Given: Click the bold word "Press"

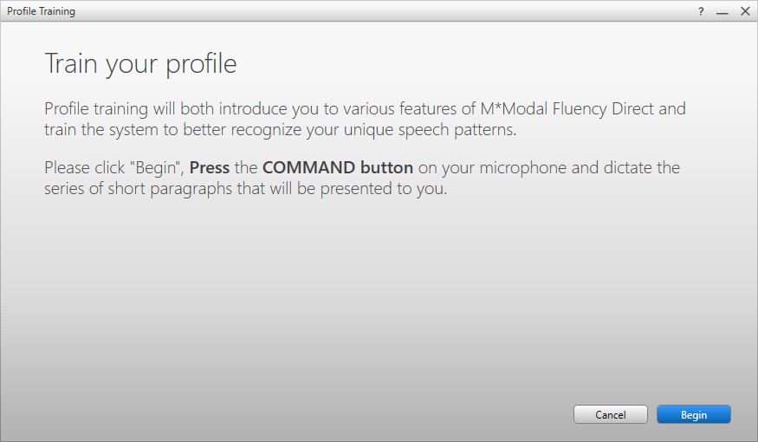Looking at the screenshot, I should click(210, 167).
